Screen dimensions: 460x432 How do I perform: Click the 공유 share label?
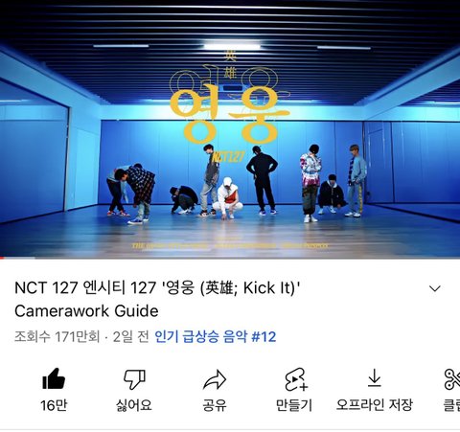[215, 405]
